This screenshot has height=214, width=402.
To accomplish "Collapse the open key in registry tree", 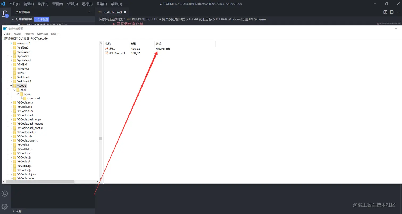I will pos(18,94).
